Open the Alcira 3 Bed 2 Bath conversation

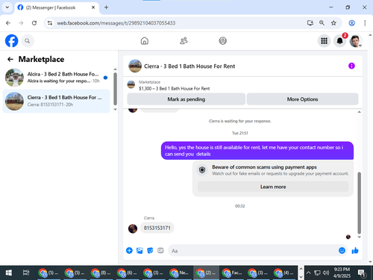click(x=56, y=78)
